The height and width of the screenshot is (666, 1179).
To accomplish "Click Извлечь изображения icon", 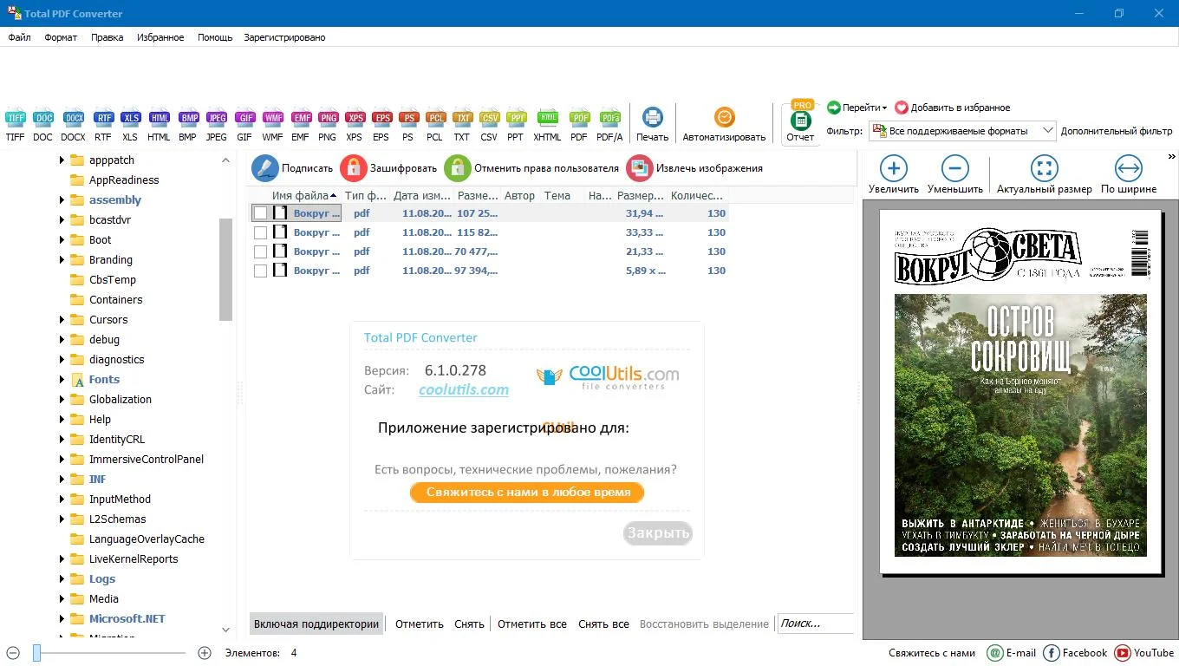I will pos(640,168).
